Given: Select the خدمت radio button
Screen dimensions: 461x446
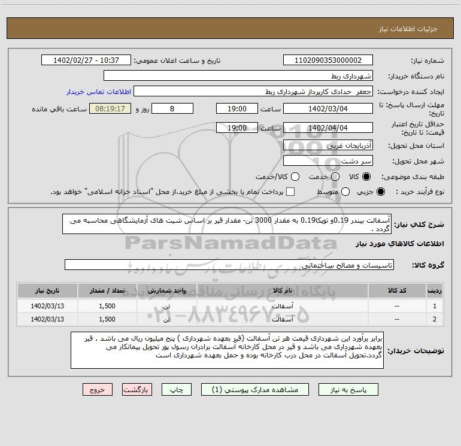Looking at the screenshot, I should pos(335,177).
